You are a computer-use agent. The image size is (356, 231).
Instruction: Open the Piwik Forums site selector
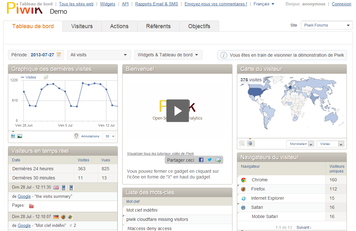(x=327, y=25)
